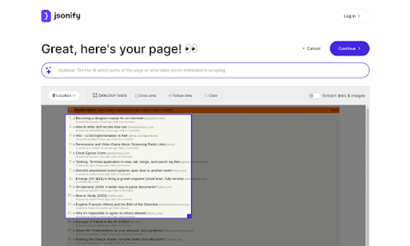Open the 'How to Study (2023)' story

91,196
